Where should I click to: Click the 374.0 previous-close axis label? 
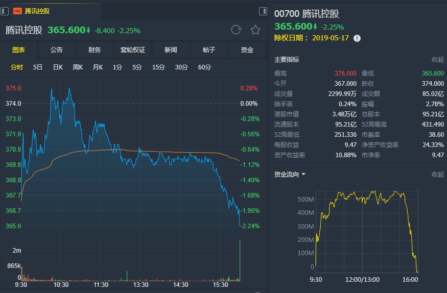(x=13, y=103)
